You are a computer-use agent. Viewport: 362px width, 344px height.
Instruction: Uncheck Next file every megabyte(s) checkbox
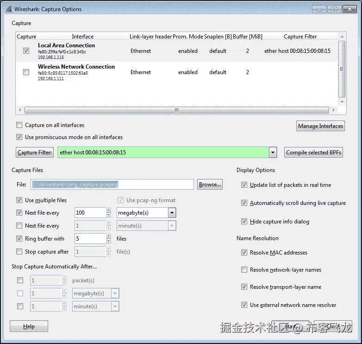click(x=19, y=213)
